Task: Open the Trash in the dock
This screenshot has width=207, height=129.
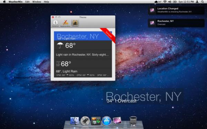Action: tap(133, 121)
